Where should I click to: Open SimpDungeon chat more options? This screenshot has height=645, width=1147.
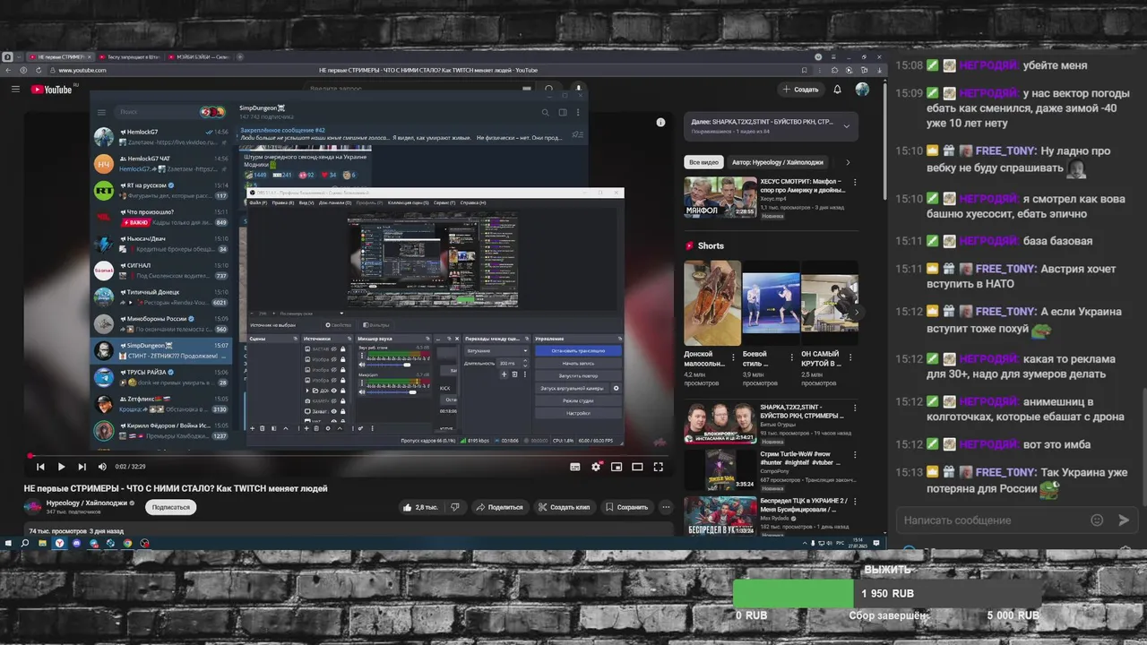[x=579, y=113]
